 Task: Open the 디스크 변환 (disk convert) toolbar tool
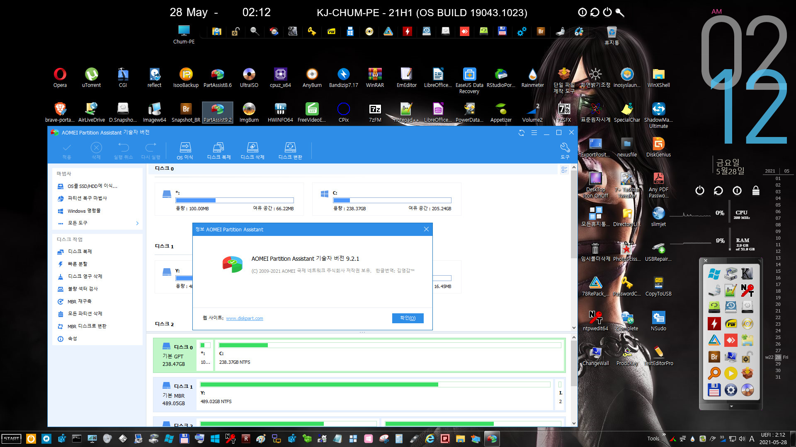pos(290,151)
